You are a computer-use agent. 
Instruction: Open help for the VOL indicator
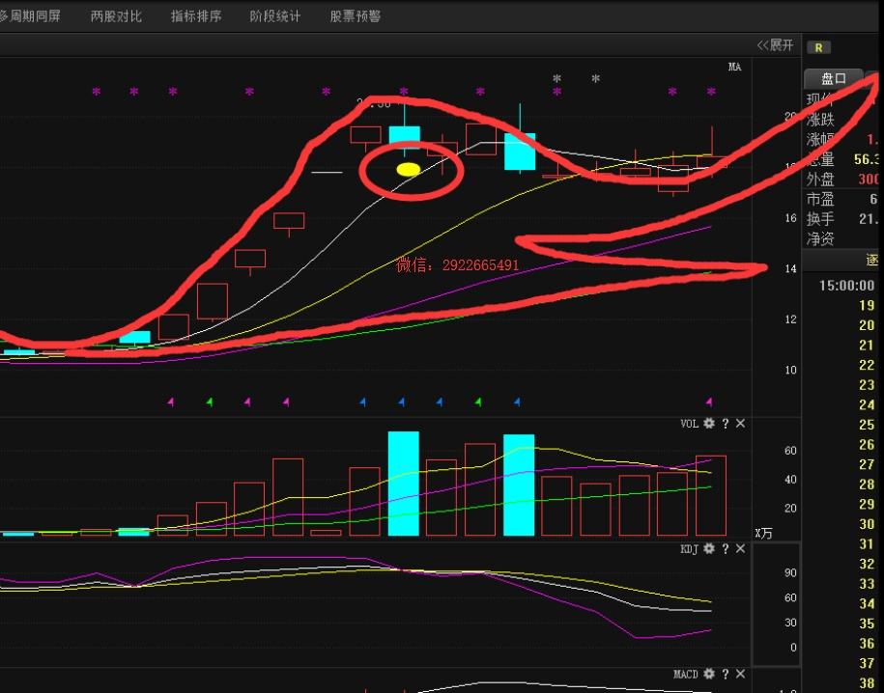[x=725, y=423]
